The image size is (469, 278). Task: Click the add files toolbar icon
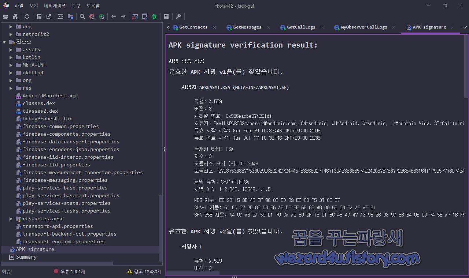[15, 16]
